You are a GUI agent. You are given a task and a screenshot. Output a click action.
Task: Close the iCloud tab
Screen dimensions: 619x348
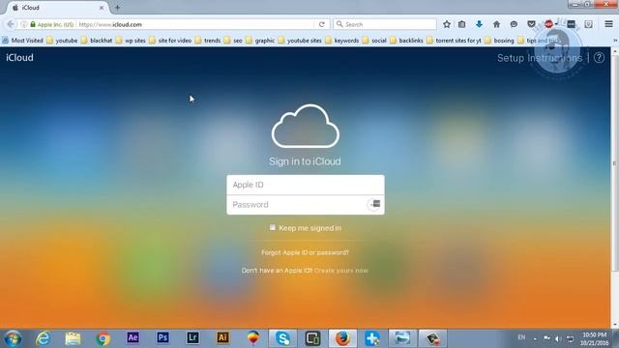click(101, 8)
